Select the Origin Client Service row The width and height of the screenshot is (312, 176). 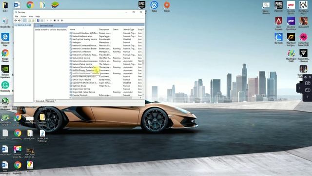pyautogui.click(x=105, y=89)
